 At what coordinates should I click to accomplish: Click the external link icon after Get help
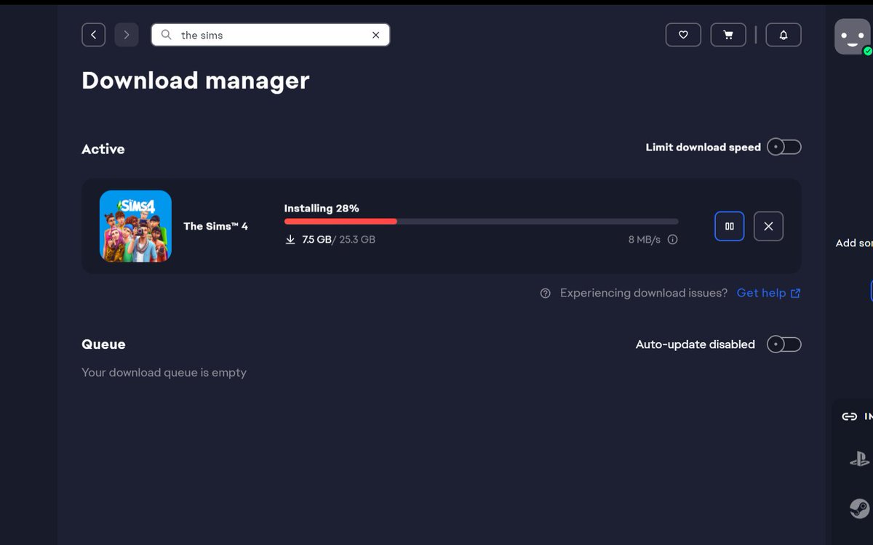tap(795, 293)
